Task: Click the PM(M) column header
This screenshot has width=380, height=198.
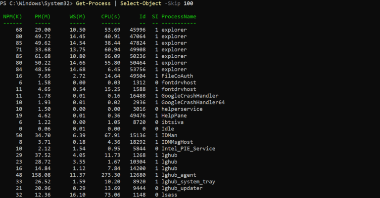Action: (x=43, y=16)
